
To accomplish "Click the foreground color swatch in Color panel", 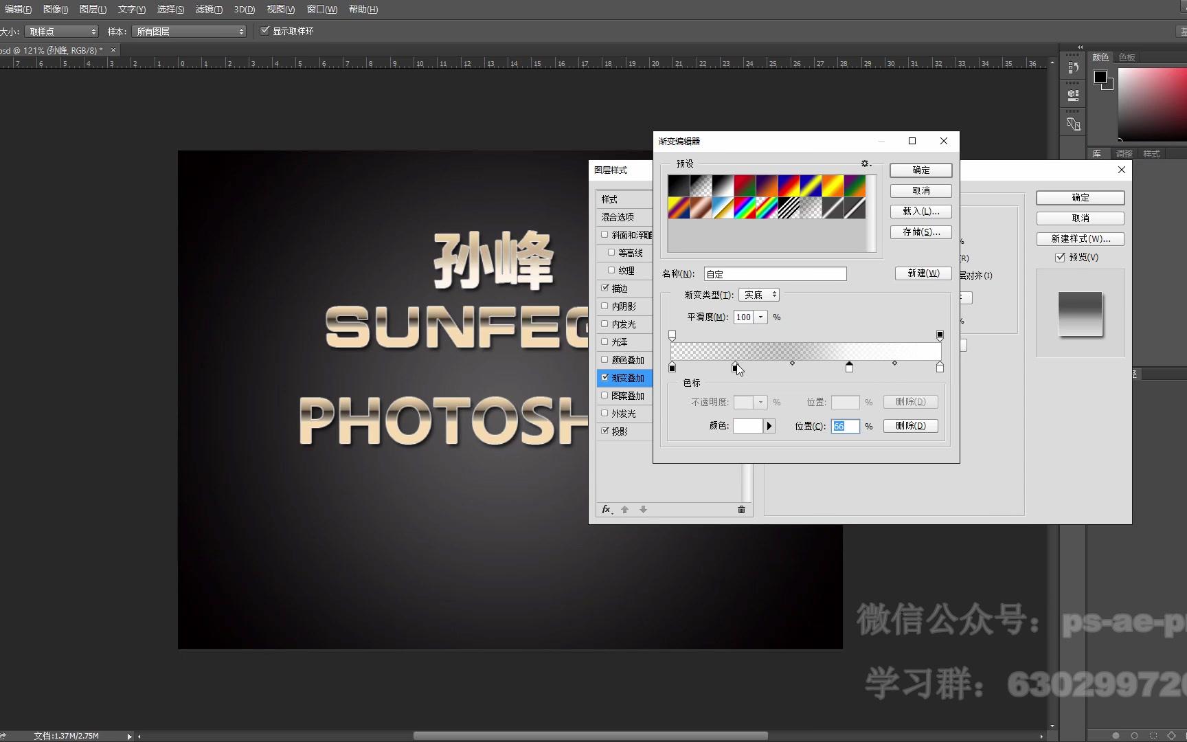I will click(x=1100, y=77).
